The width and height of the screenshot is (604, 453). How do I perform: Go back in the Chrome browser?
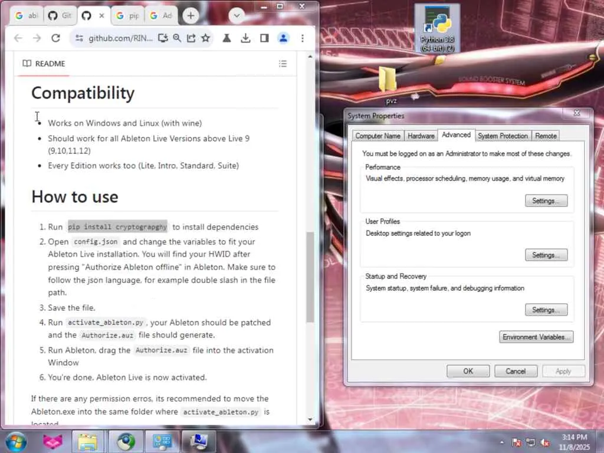point(18,38)
